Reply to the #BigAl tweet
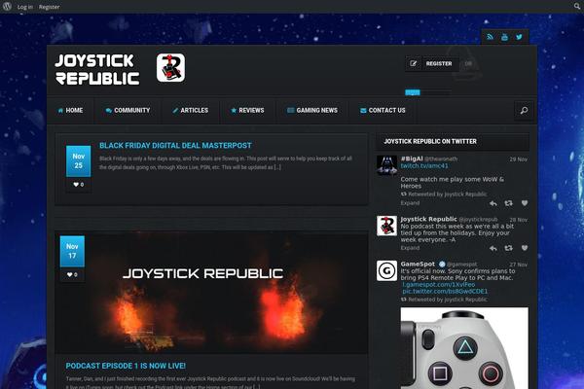The image size is (584, 389). tap(493, 203)
